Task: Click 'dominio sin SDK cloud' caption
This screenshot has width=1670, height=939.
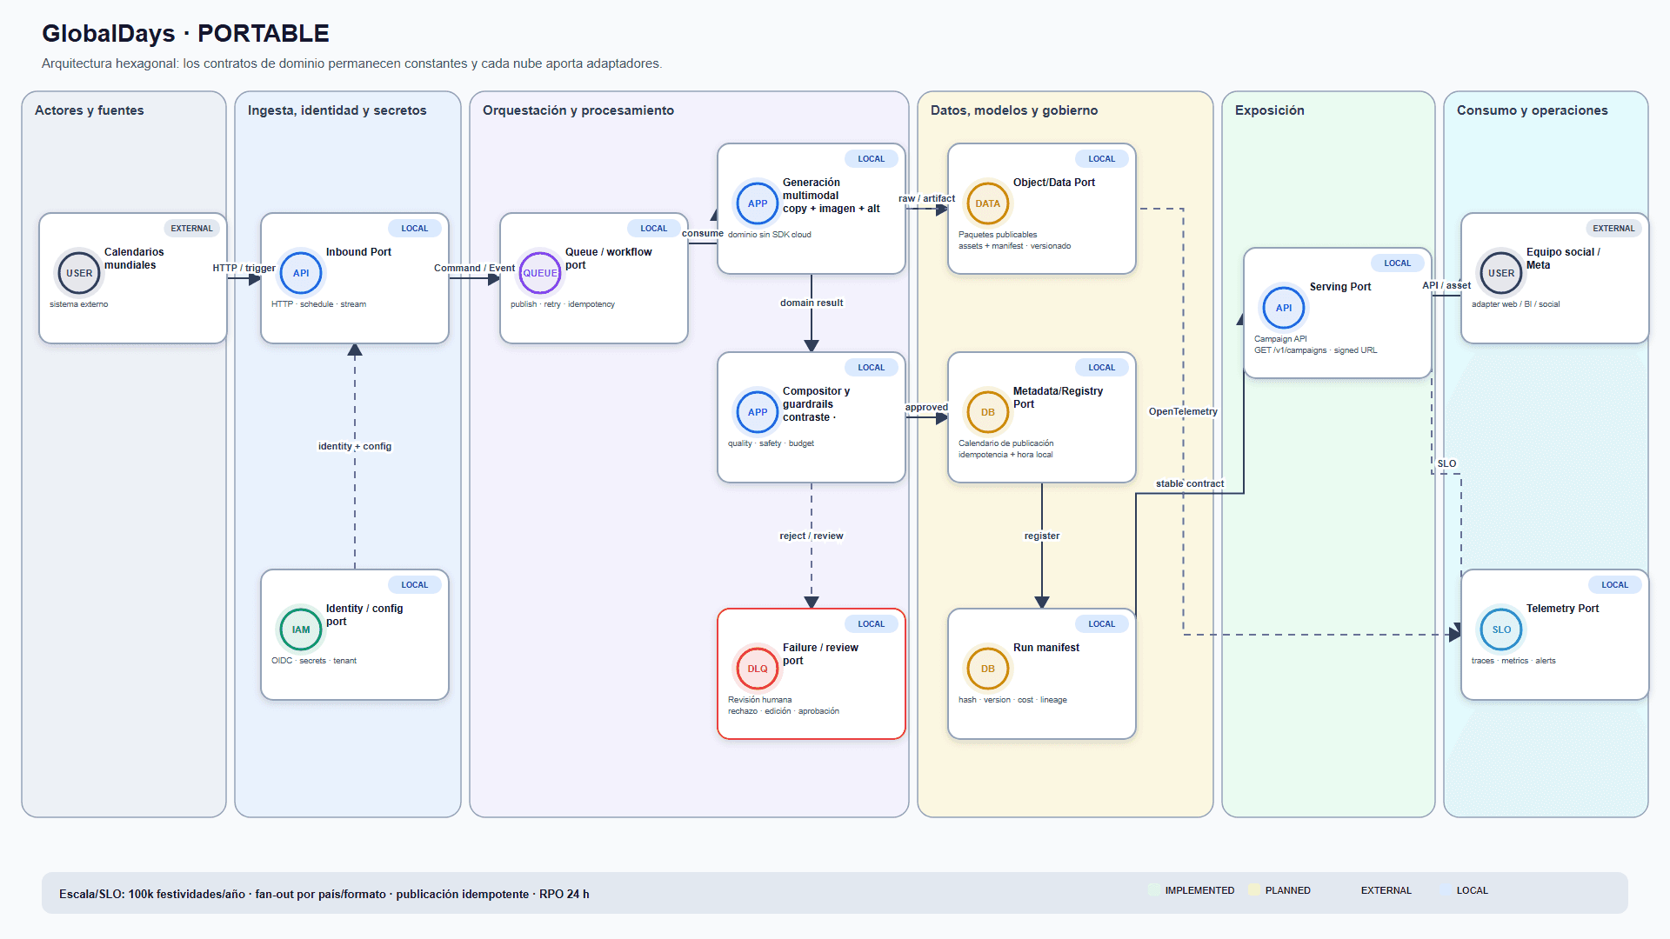Action: click(x=770, y=235)
